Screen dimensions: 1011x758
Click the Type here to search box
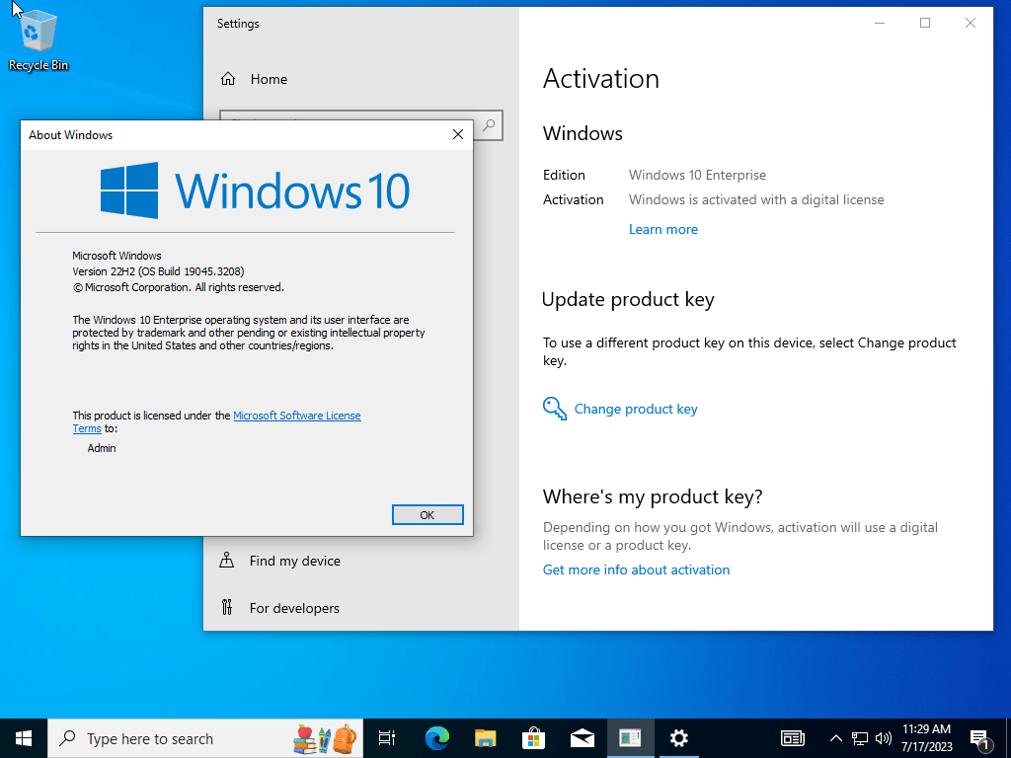[205, 738]
